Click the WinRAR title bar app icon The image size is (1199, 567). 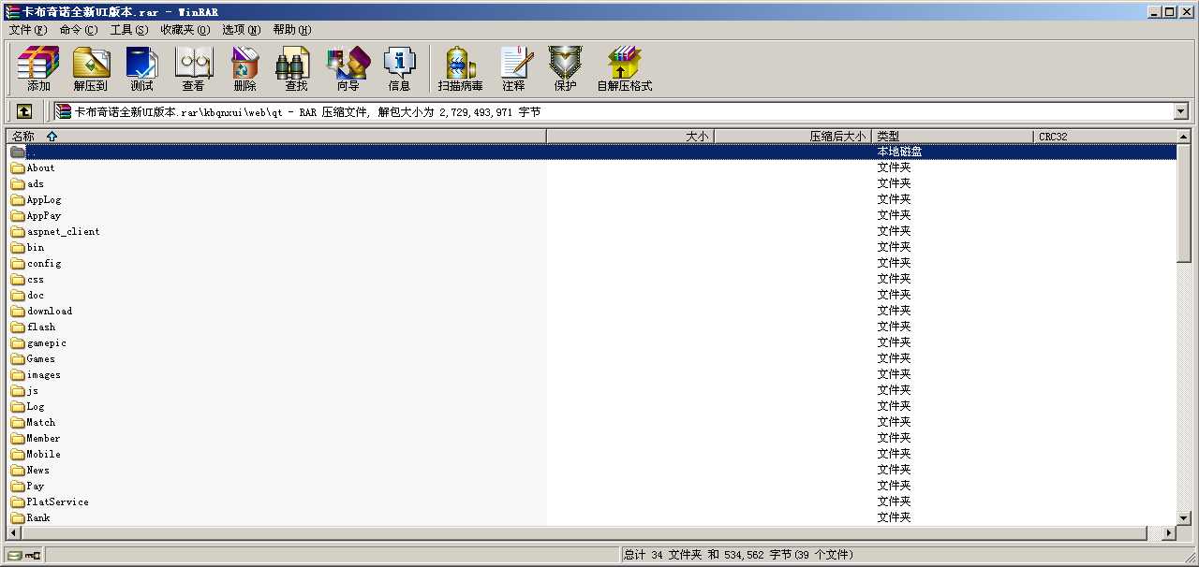point(11,11)
